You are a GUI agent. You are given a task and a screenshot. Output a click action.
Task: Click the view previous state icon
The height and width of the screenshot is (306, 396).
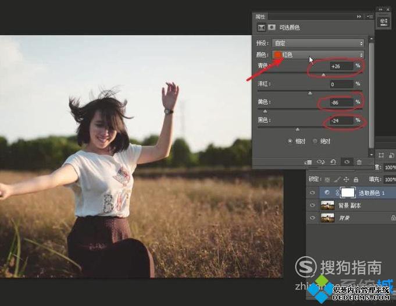(x=322, y=162)
